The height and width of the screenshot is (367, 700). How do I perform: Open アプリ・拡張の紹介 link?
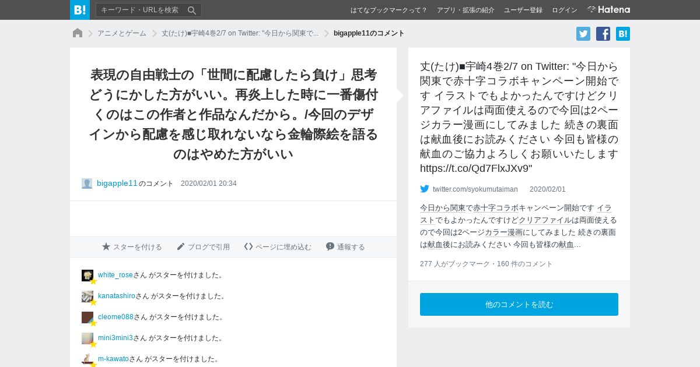(x=466, y=10)
